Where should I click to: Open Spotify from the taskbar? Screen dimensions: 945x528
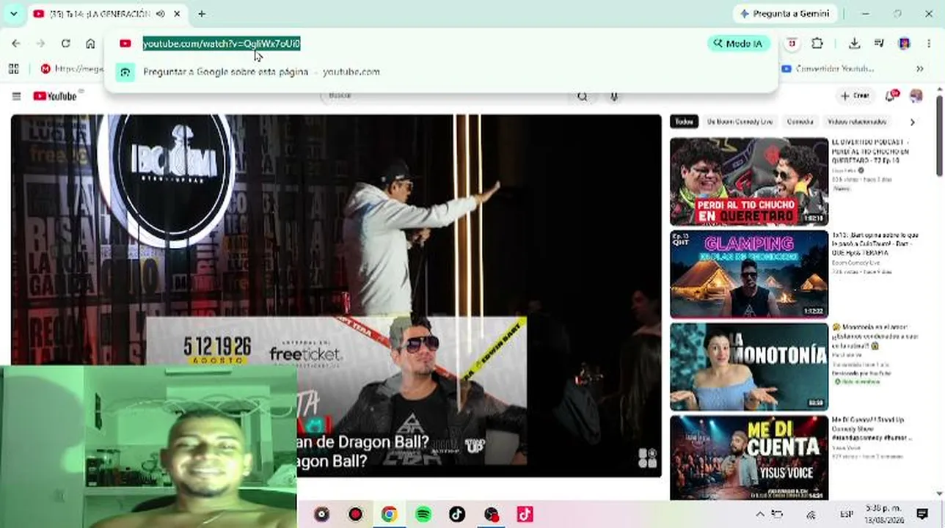pos(423,514)
